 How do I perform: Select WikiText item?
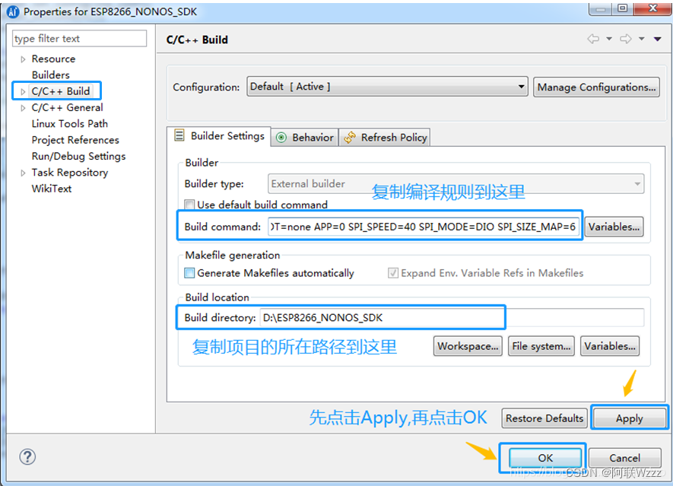point(52,189)
